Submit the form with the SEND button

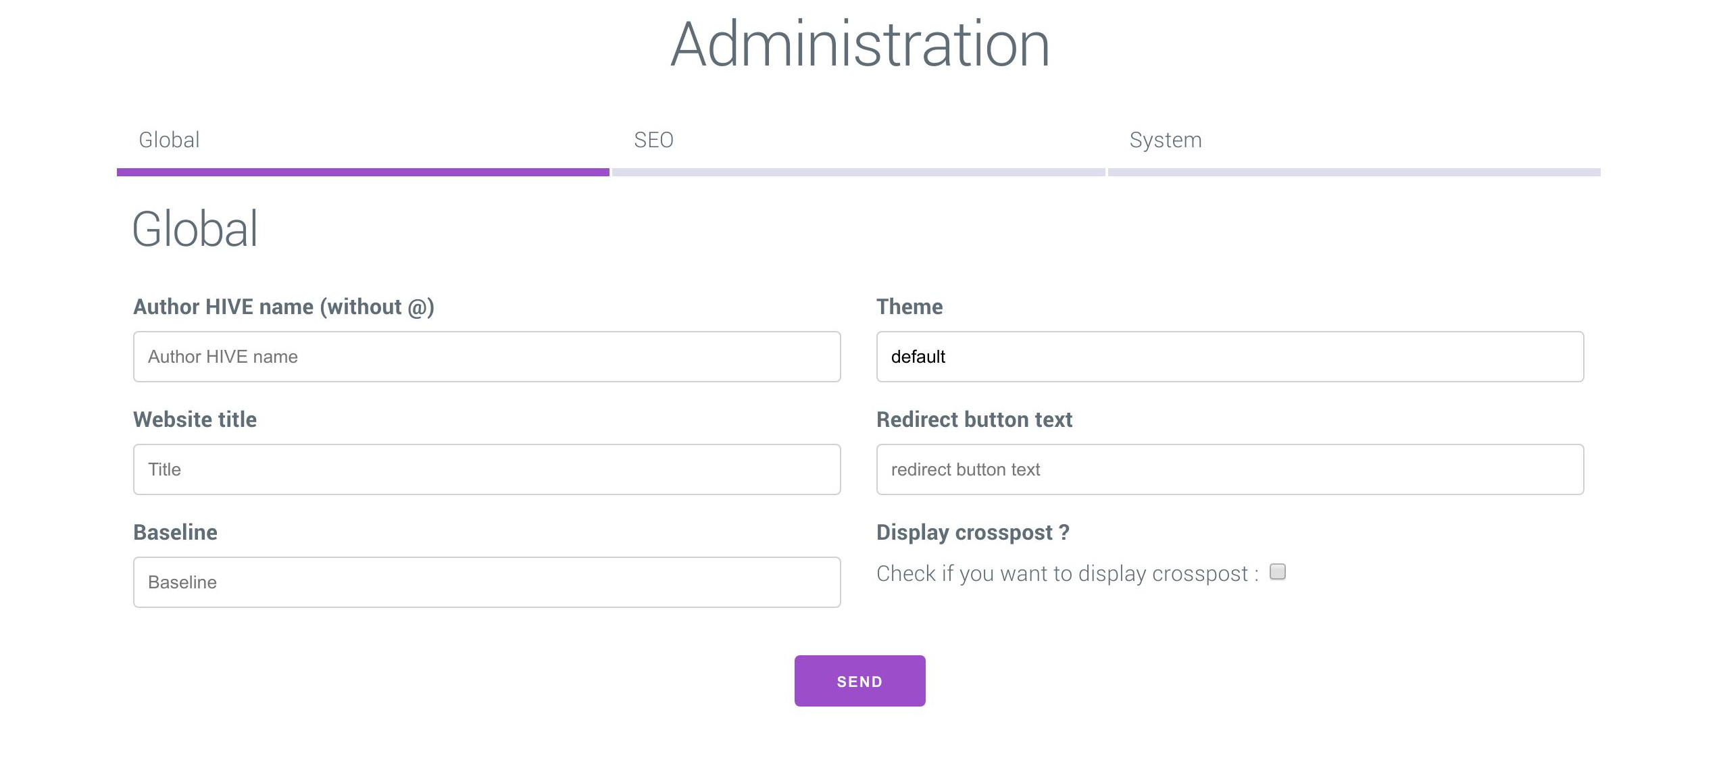click(859, 681)
